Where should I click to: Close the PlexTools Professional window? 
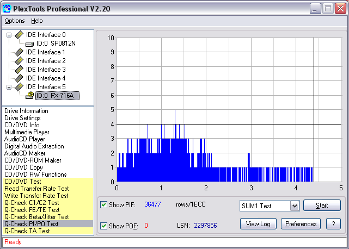point(340,9)
